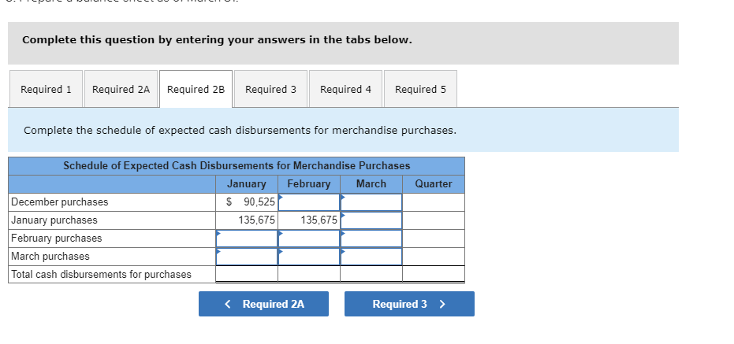
Task: Select March purchases March input cell
Action: click(x=371, y=256)
